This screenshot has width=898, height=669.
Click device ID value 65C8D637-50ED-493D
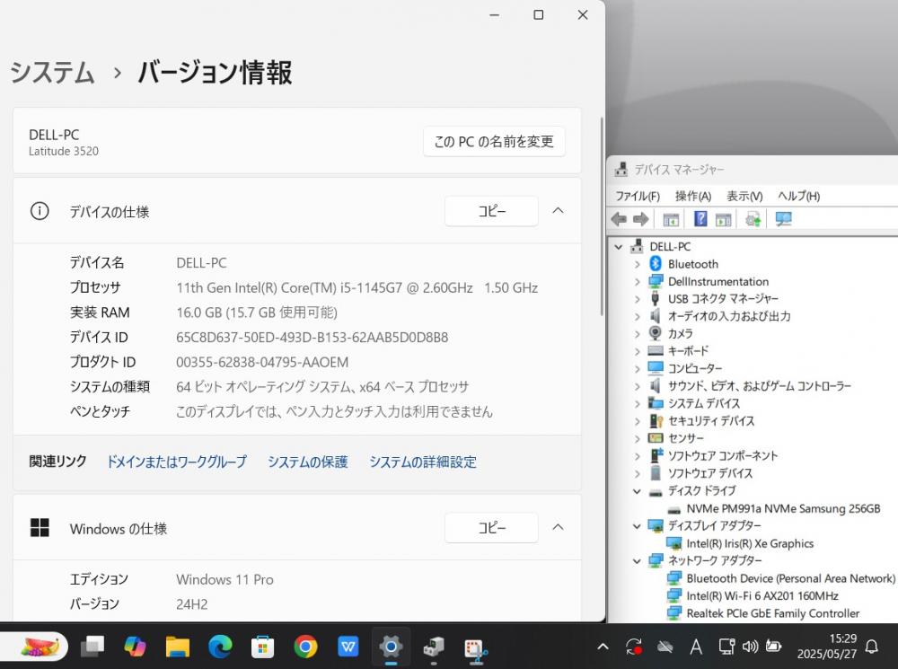313,338
